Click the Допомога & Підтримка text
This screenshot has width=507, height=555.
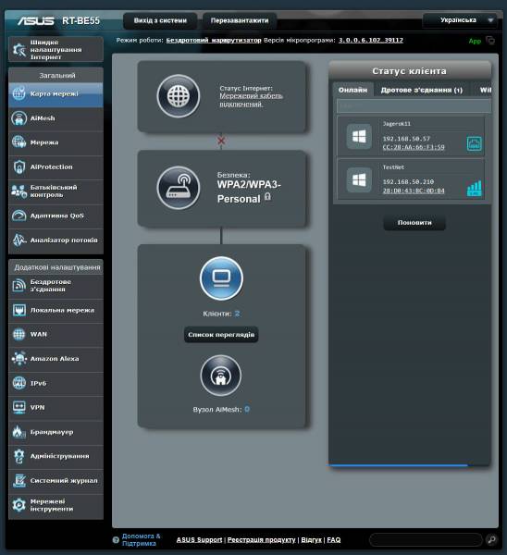pyautogui.click(x=141, y=540)
